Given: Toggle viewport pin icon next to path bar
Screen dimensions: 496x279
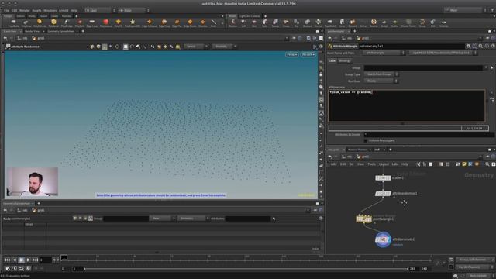Looking at the screenshot, I should pos(294,38).
